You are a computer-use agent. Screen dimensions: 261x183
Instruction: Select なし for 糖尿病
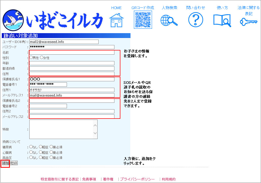click(x=31, y=147)
